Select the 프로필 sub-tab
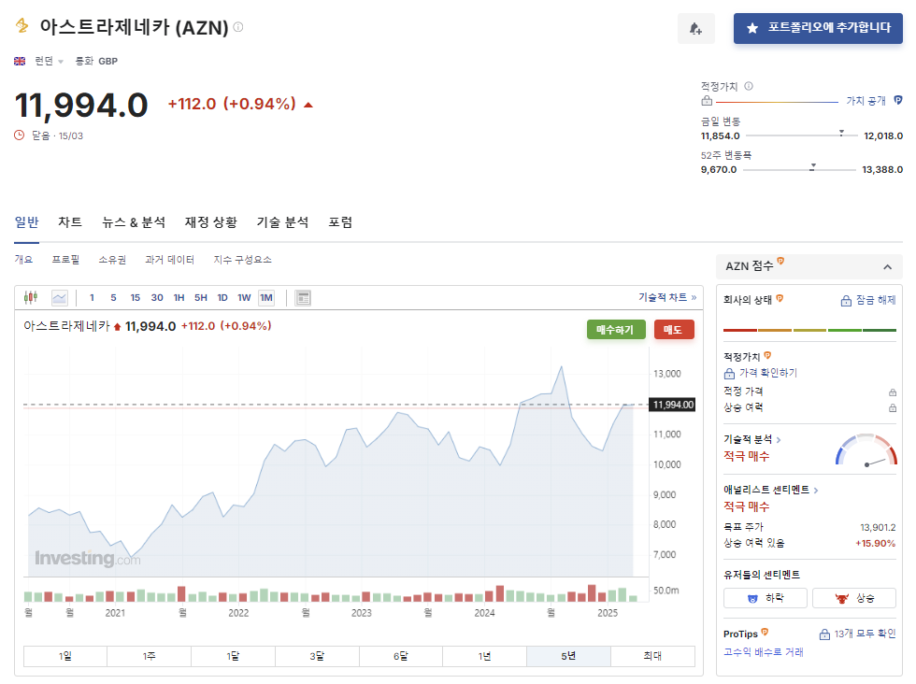Viewport: 916px width, 684px height. point(65,260)
